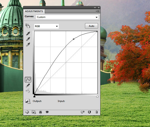
Task: Click the Auto button
Action: tap(91, 26)
